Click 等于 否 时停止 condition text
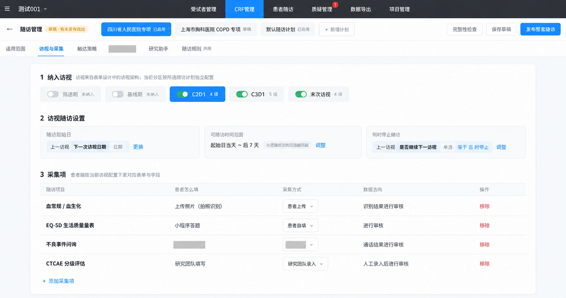 pos(473,147)
